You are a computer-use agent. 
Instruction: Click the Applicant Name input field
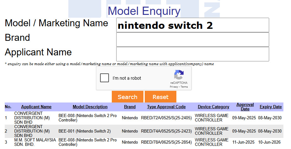click(193, 54)
